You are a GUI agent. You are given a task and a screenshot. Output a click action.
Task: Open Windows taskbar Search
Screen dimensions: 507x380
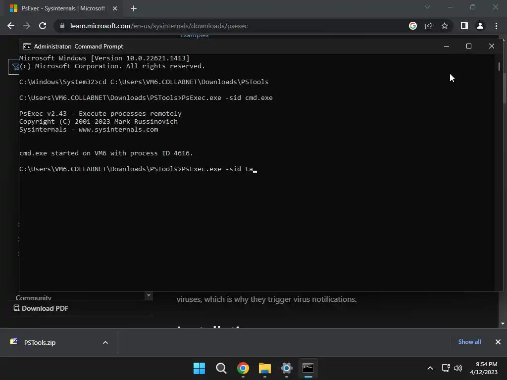tap(221, 368)
